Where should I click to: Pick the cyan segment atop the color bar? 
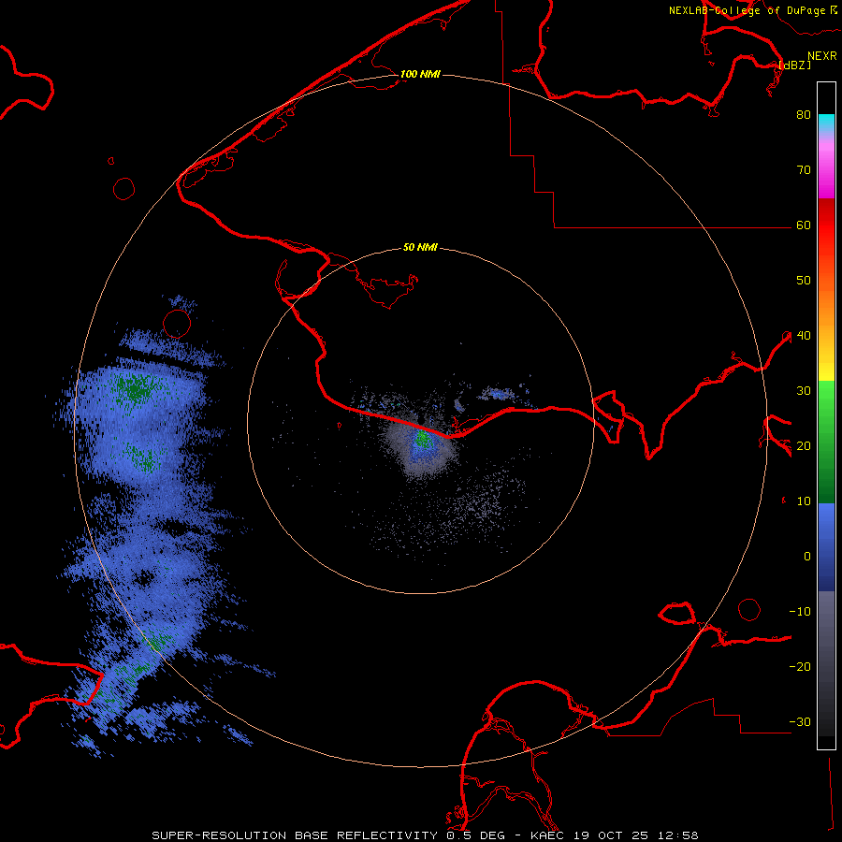(826, 123)
